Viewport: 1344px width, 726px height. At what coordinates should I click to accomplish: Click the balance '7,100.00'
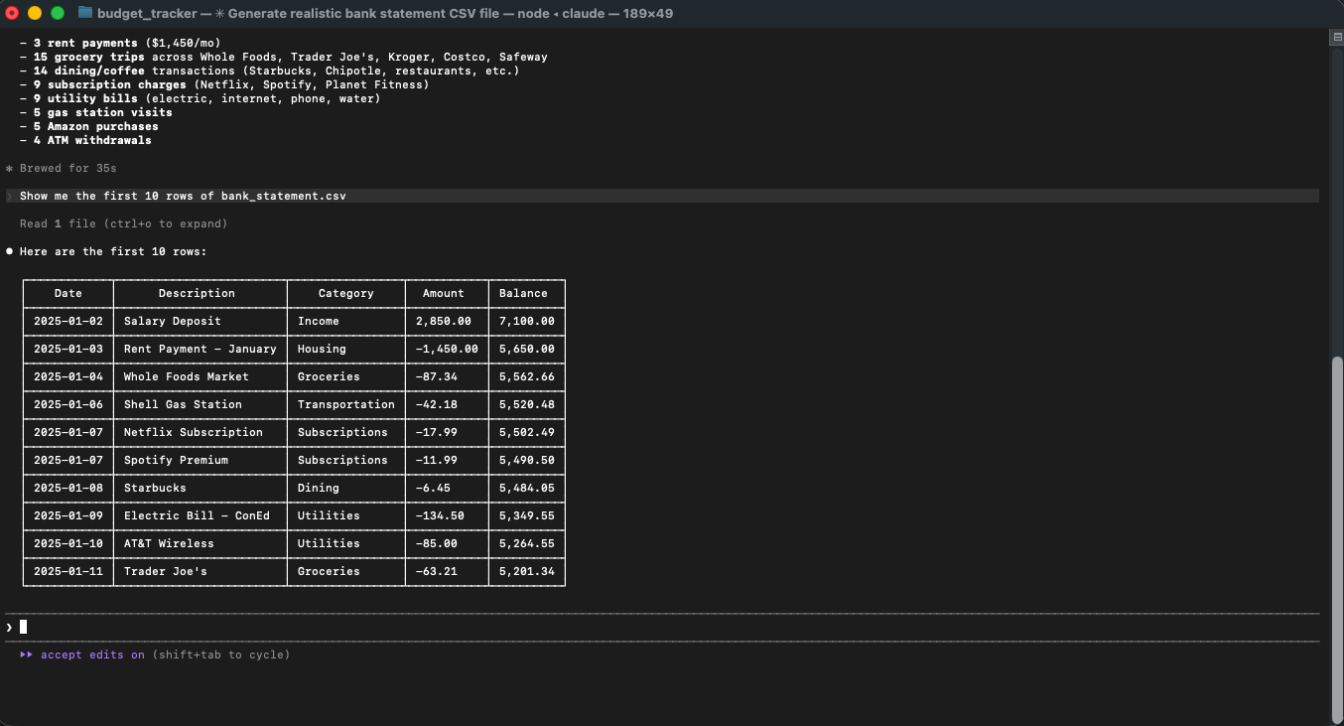526,321
